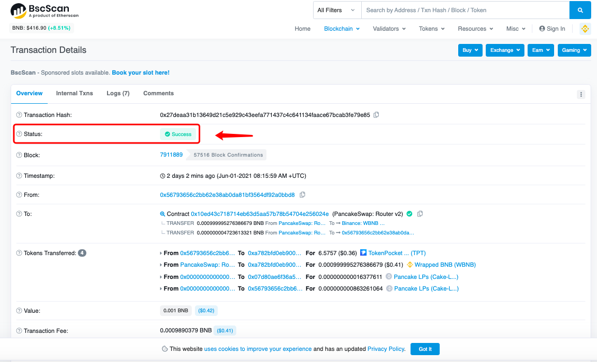This screenshot has width=597, height=362.
Task: Switch to the Comments tab
Action: (x=158, y=93)
